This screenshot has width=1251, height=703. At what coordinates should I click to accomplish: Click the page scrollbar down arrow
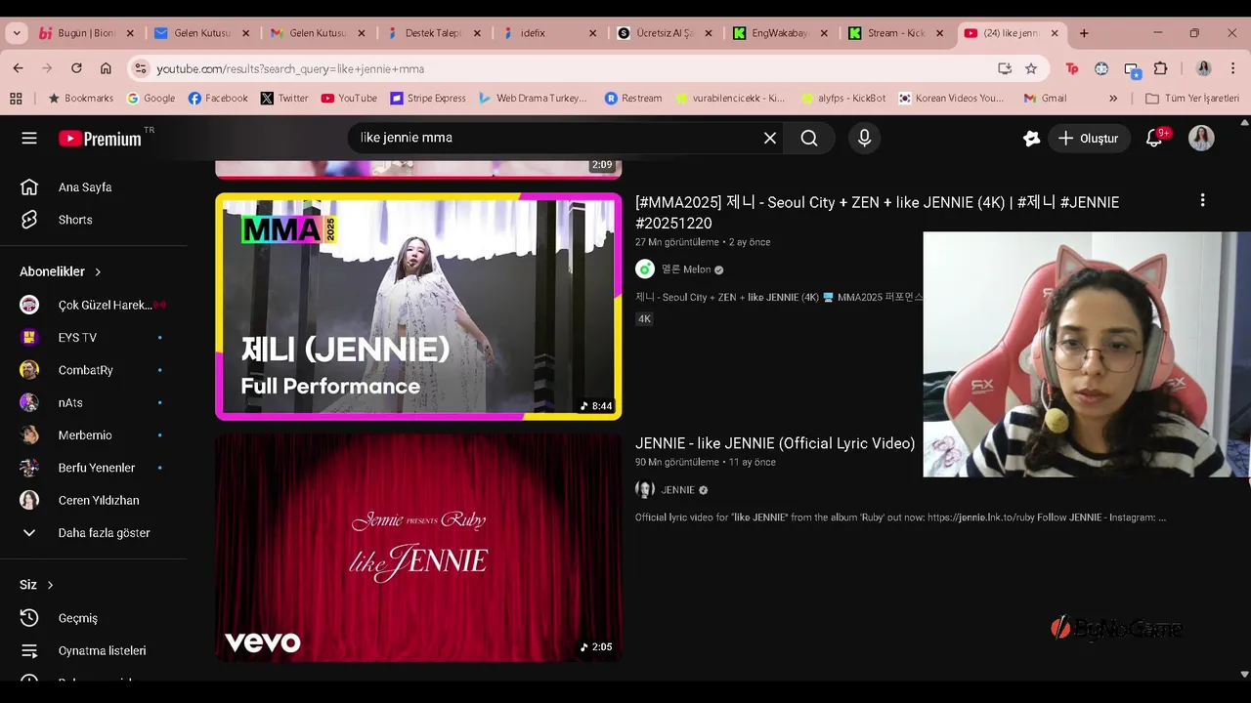[1244, 674]
